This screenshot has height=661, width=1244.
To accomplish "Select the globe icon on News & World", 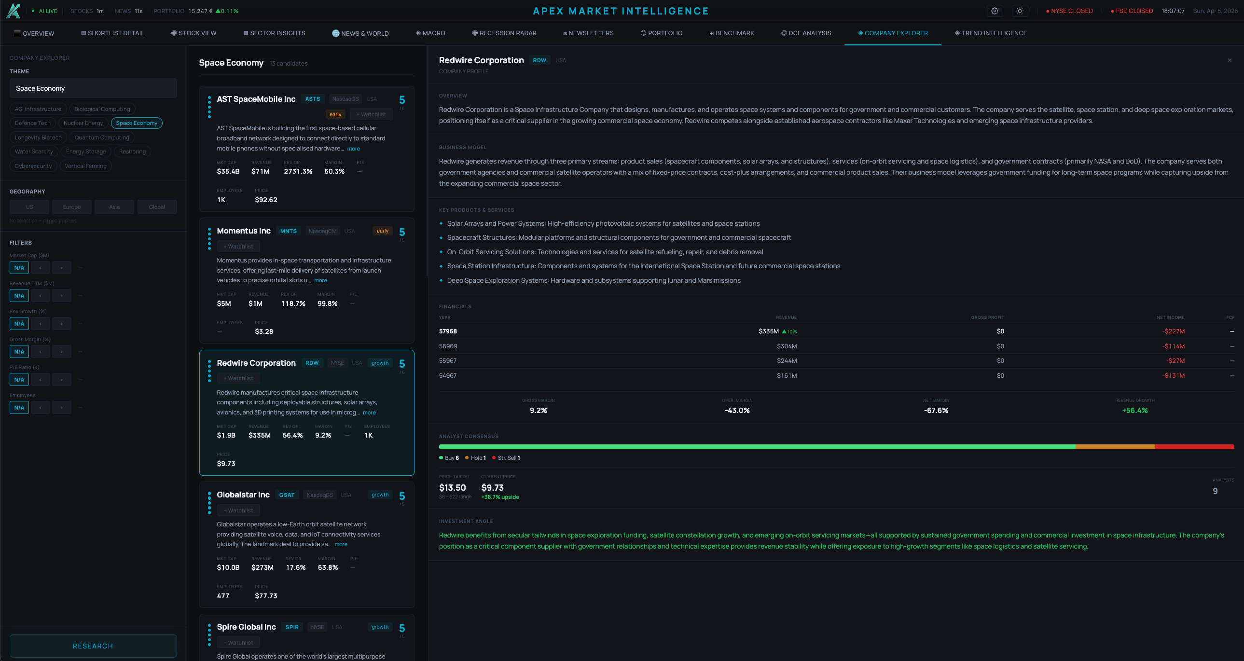I will click(x=335, y=33).
